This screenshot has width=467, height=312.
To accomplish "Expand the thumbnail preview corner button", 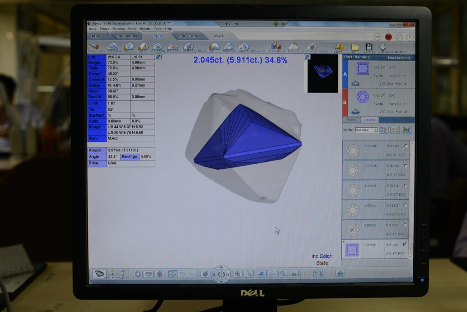I will click(x=307, y=57).
